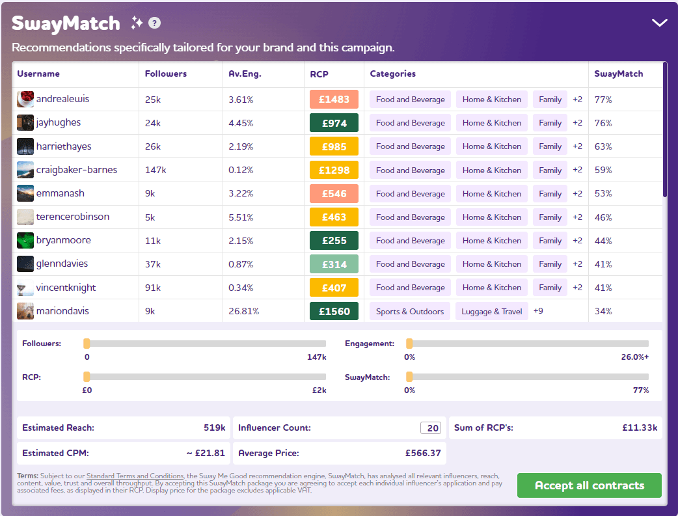The height and width of the screenshot is (516, 678).
Task: Click the 77% SwayMatch score for andrealewis
Action: 603,100
